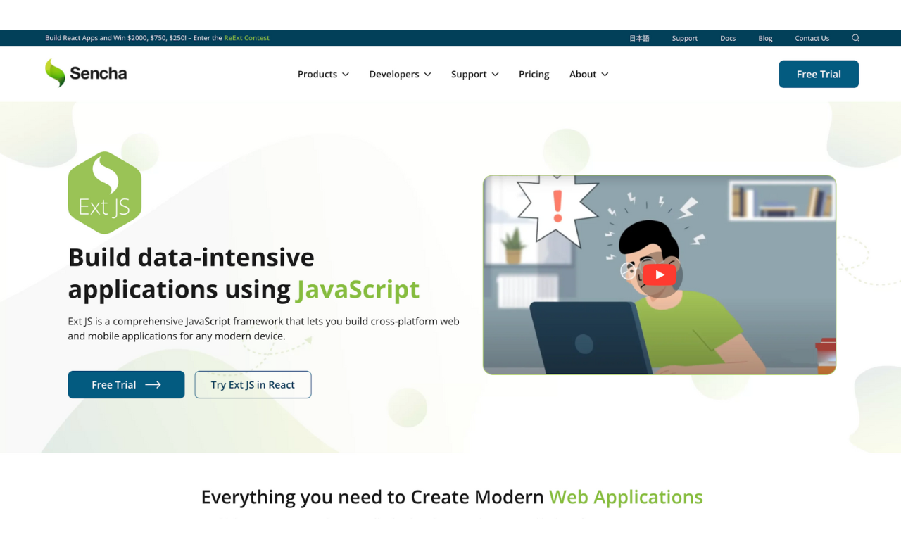The width and height of the screenshot is (901, 549).
Task: Click the Sencha logo in header
Action: (86, 73)
